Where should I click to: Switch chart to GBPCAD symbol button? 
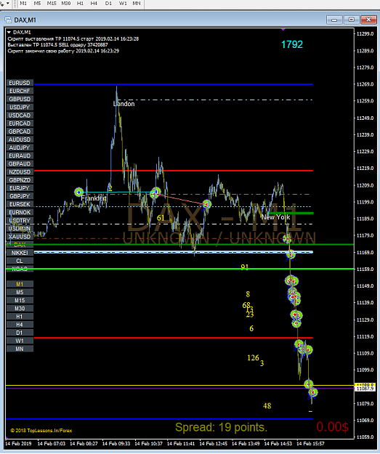click(20, 131)
